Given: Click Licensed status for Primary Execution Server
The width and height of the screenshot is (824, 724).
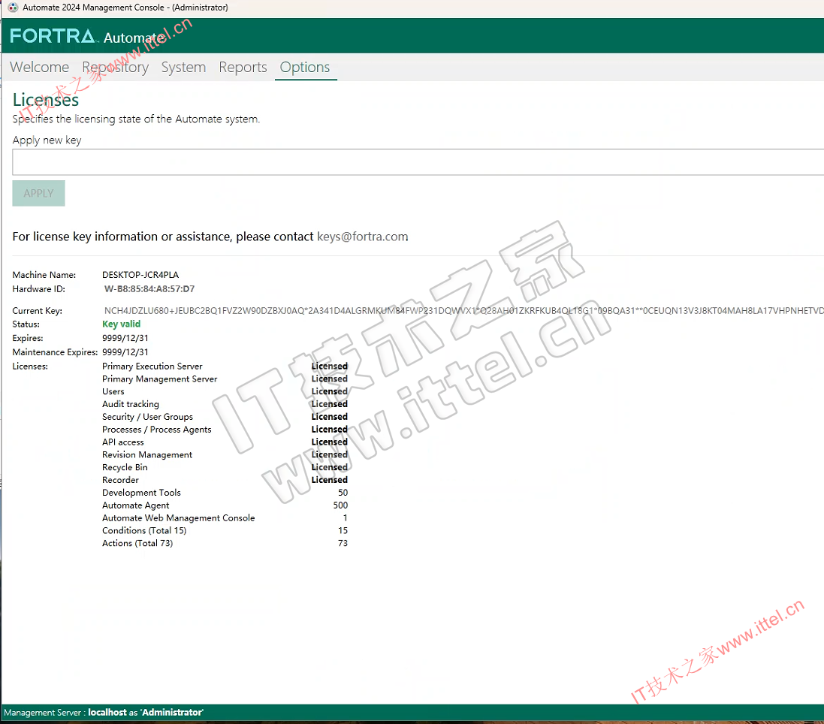Looking at the screenshot, I should coord(330,367).
